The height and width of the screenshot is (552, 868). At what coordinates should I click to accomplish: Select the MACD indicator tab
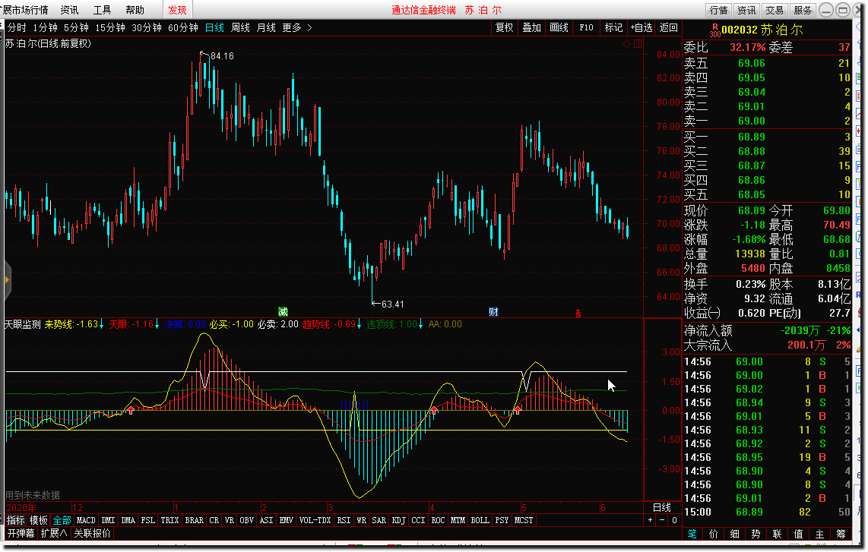pyautogui.click(x=86, y=520)
